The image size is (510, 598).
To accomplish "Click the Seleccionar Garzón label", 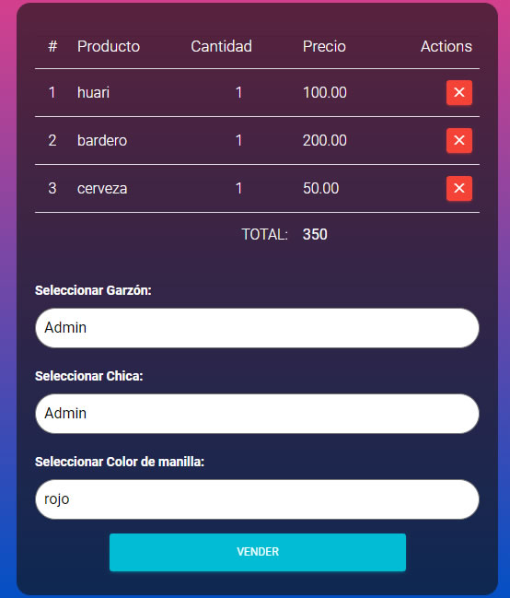I will point(93,290).
